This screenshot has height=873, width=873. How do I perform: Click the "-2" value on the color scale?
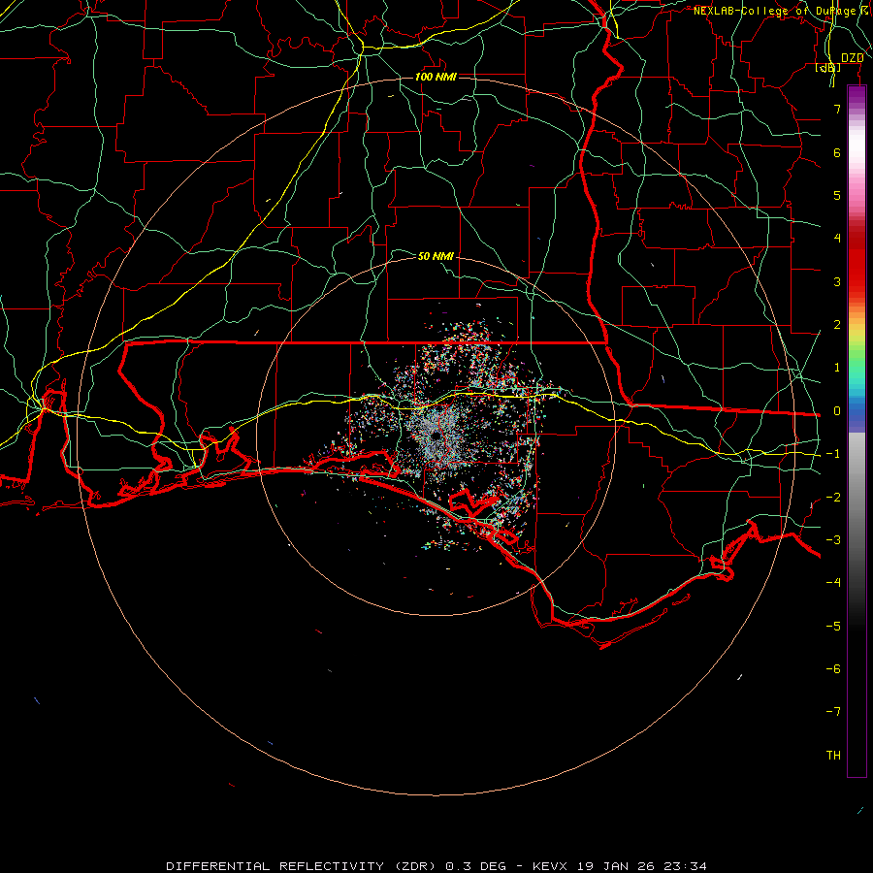coord(833,498)
